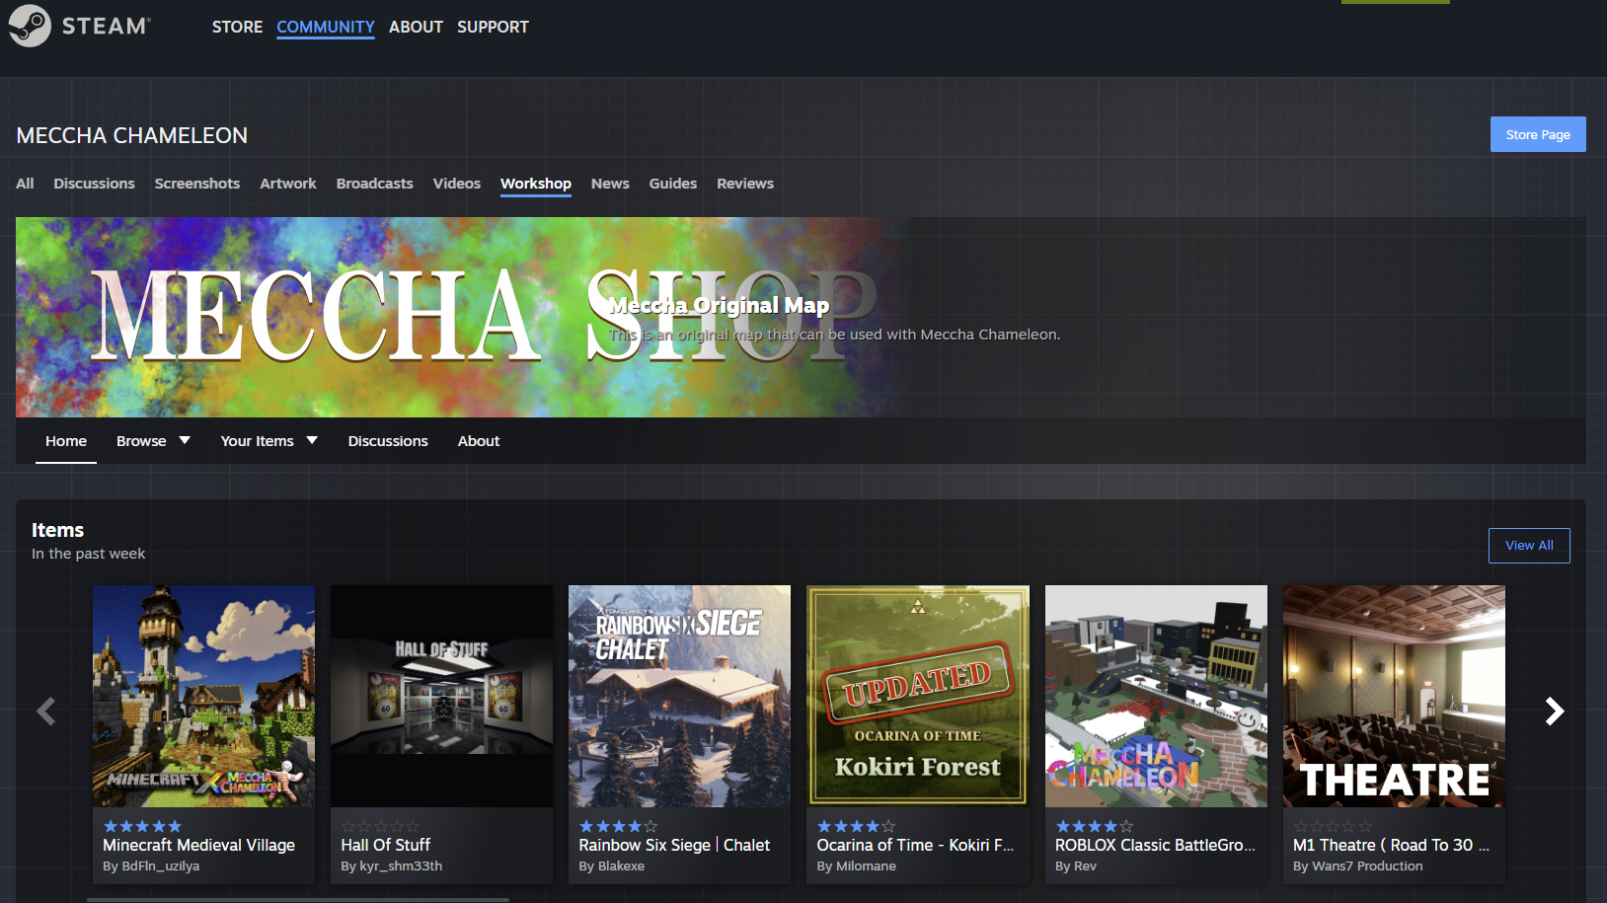Click Minecraft Medieval Village title link
Viewport: 1607px width, 903px height.
tap(198, 845)
